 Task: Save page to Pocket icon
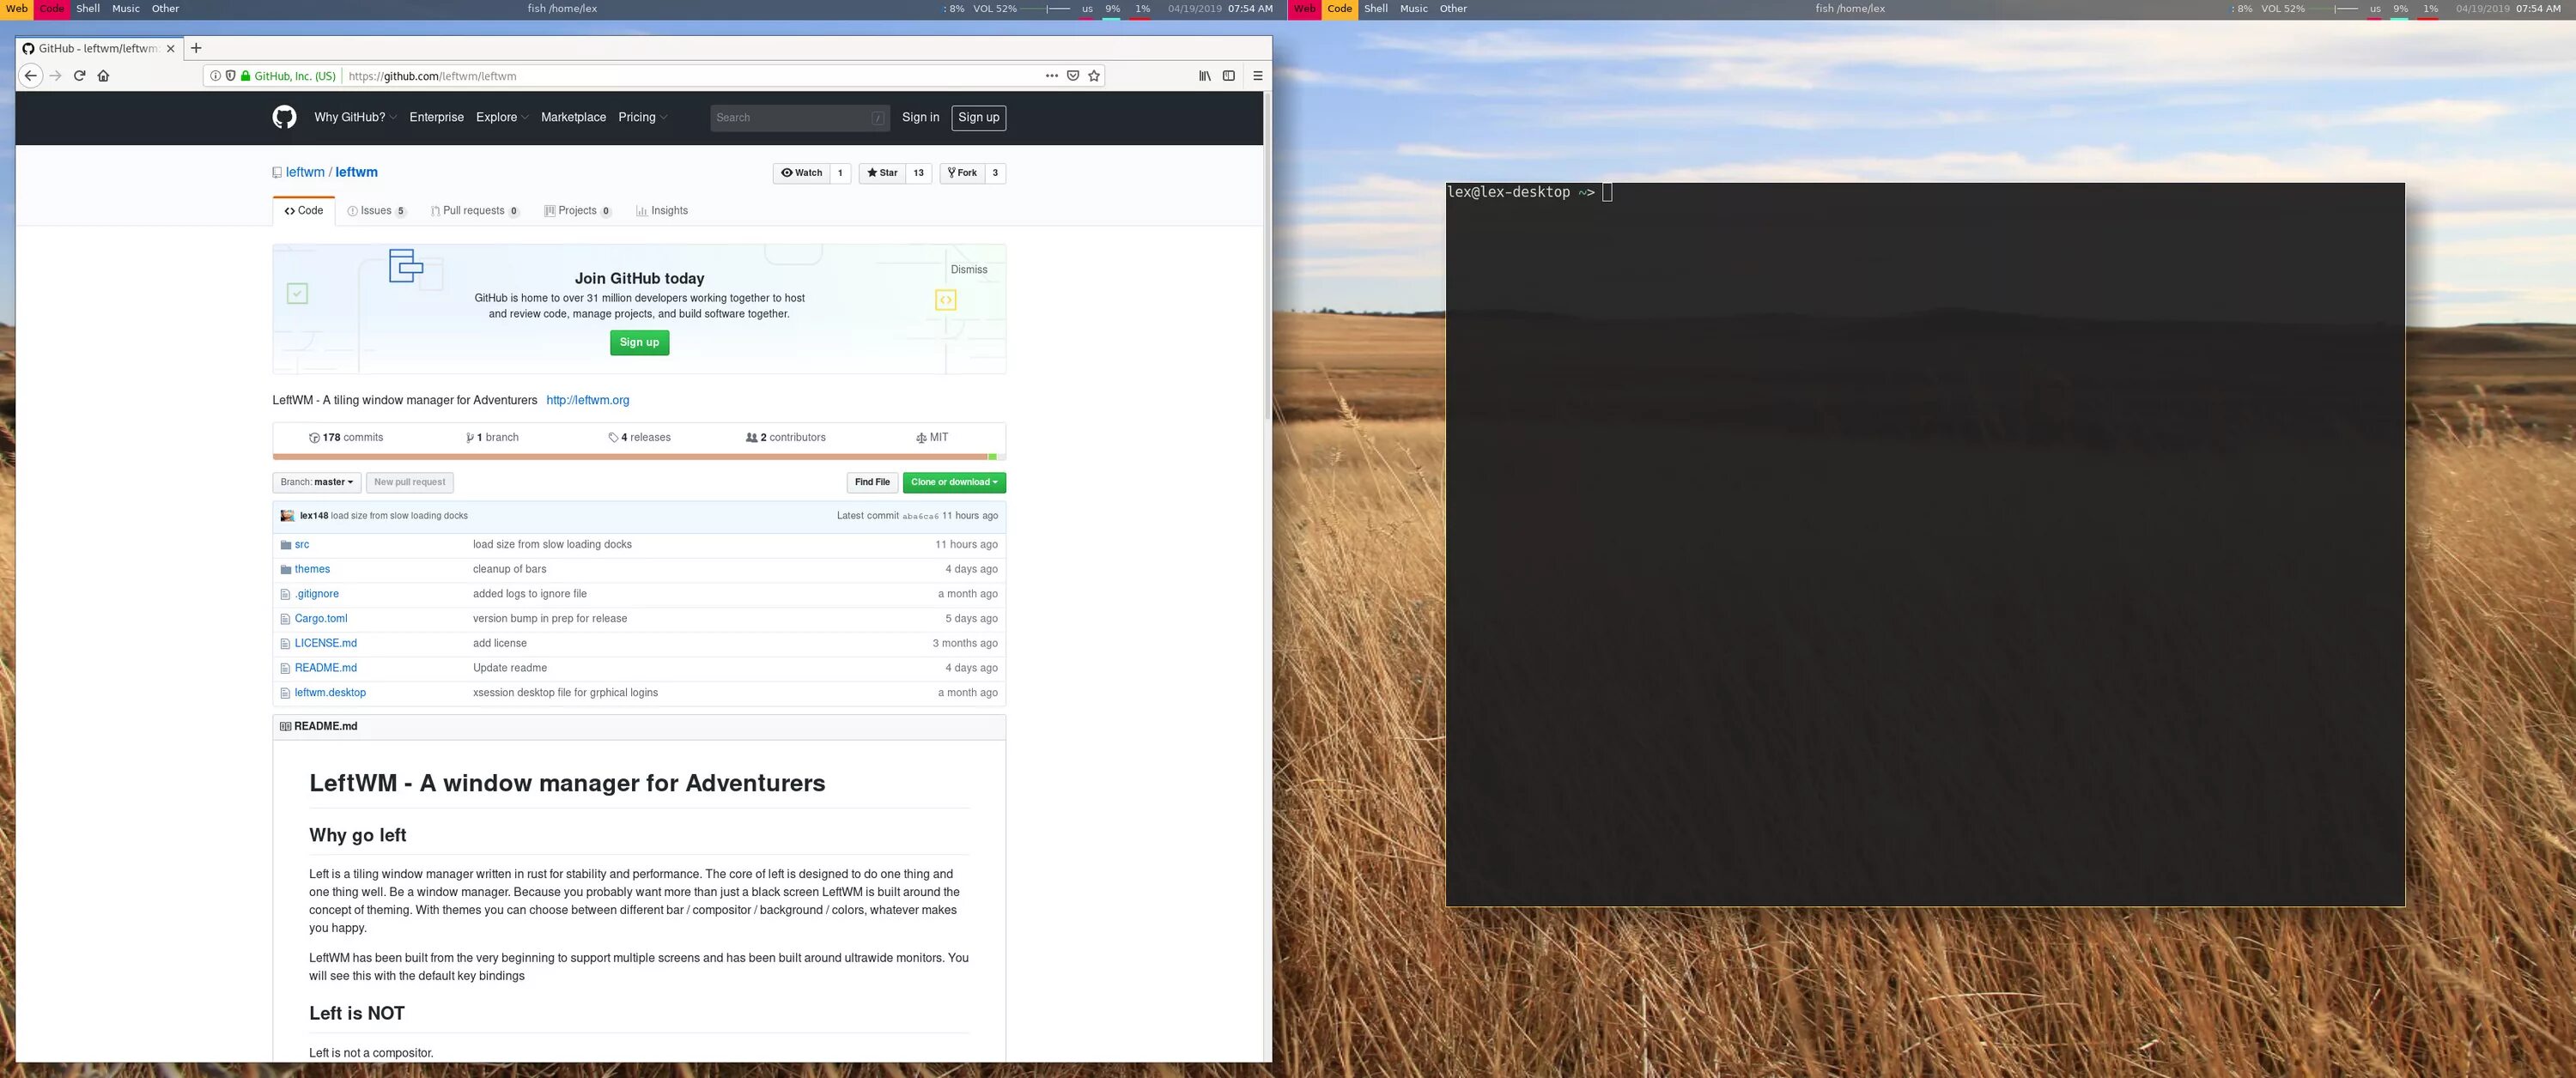coord(1073,76)
